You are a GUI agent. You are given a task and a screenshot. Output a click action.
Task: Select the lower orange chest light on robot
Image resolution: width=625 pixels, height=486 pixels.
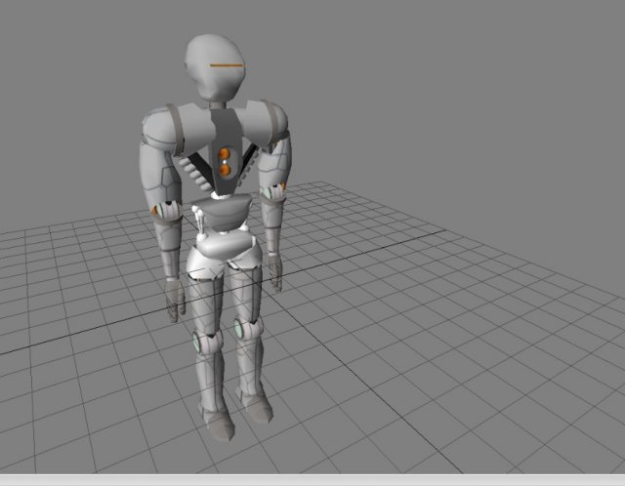tap(226, 170)
